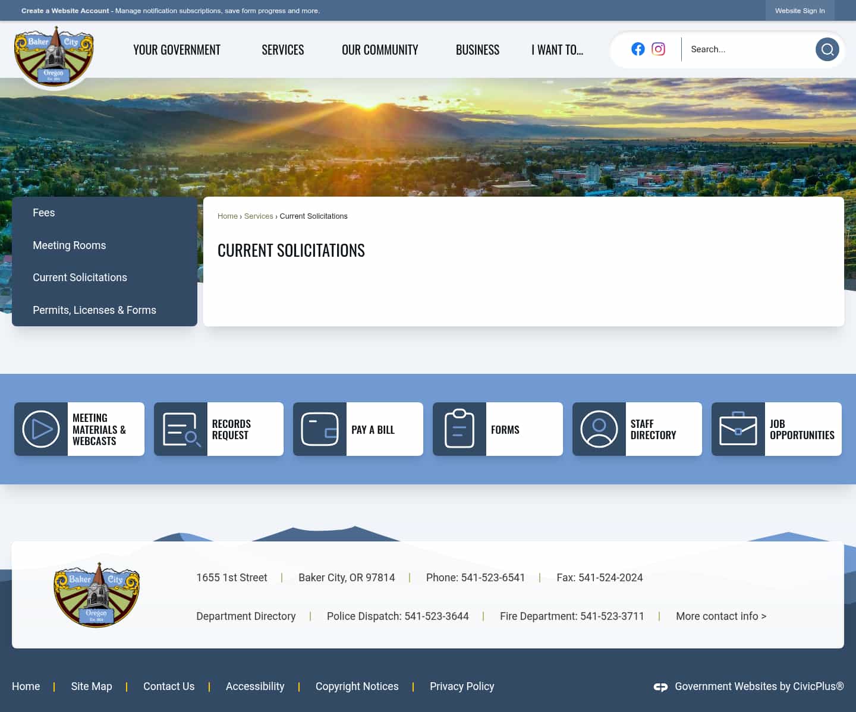The height and width of the screenshot is (712, 856).
Task: Select Services in the top navigation
Action: (283, 50)
